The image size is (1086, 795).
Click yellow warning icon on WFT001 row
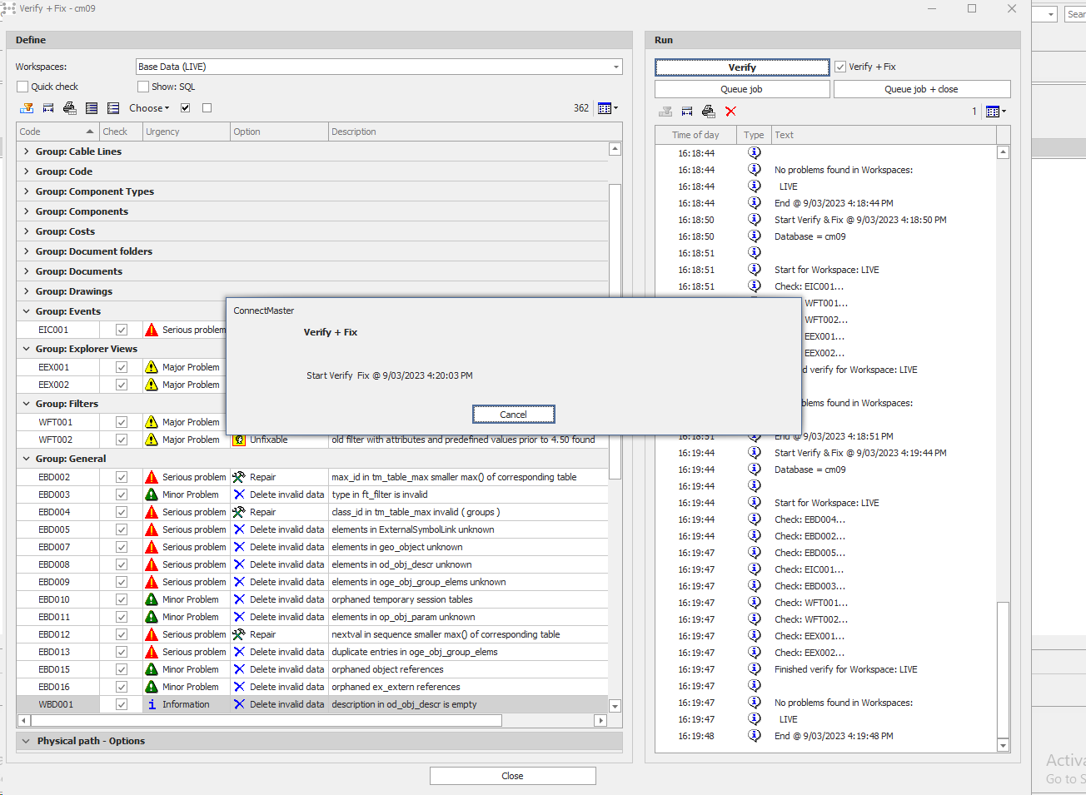[x=152, y=422]
